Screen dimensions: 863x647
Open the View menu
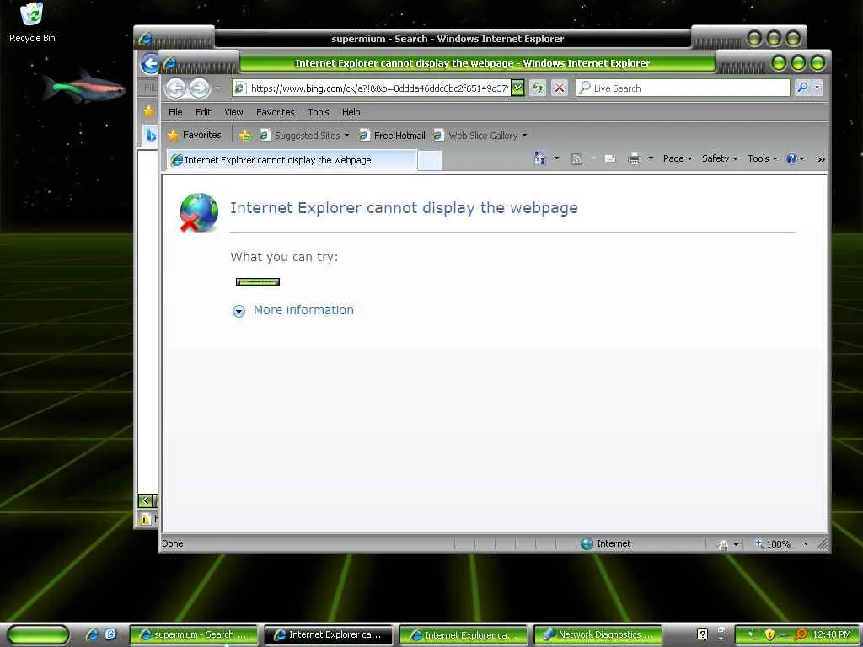[x=233, y=112]
